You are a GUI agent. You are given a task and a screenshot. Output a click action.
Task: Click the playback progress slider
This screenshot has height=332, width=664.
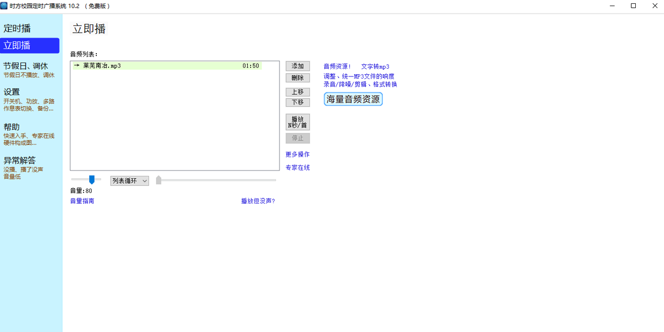click(x=216, y=180)
